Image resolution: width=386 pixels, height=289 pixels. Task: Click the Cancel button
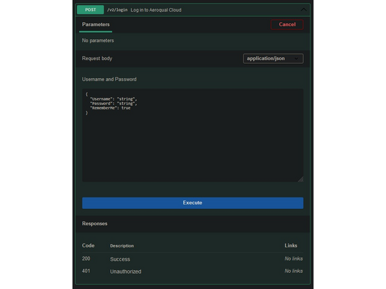click(287, 24)
